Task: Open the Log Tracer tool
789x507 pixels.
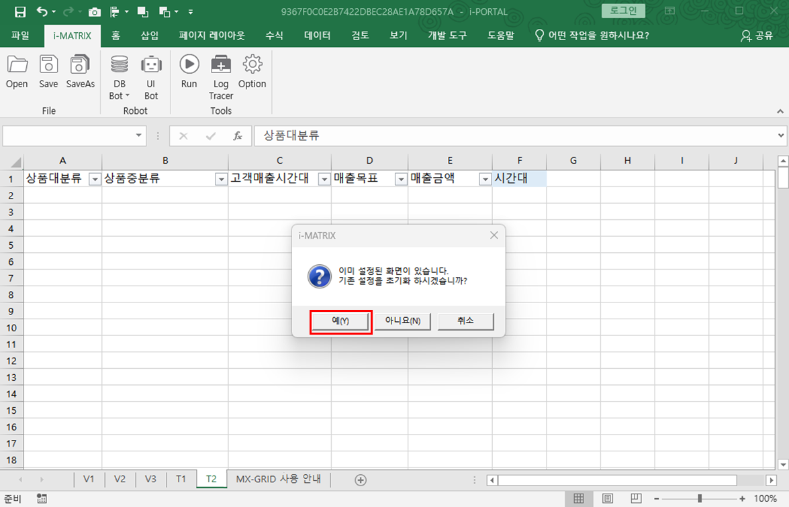Action: tap(221, 65)
